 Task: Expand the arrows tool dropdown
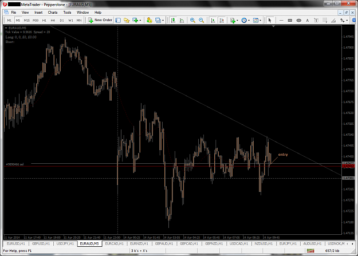pyautogui.click(x=347, y=20)
